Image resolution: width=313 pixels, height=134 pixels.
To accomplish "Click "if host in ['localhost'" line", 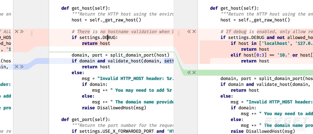I will click(x=272, y=43).
